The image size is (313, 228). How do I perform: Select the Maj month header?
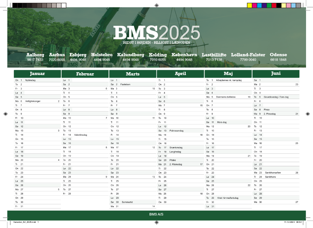[228, 74]
